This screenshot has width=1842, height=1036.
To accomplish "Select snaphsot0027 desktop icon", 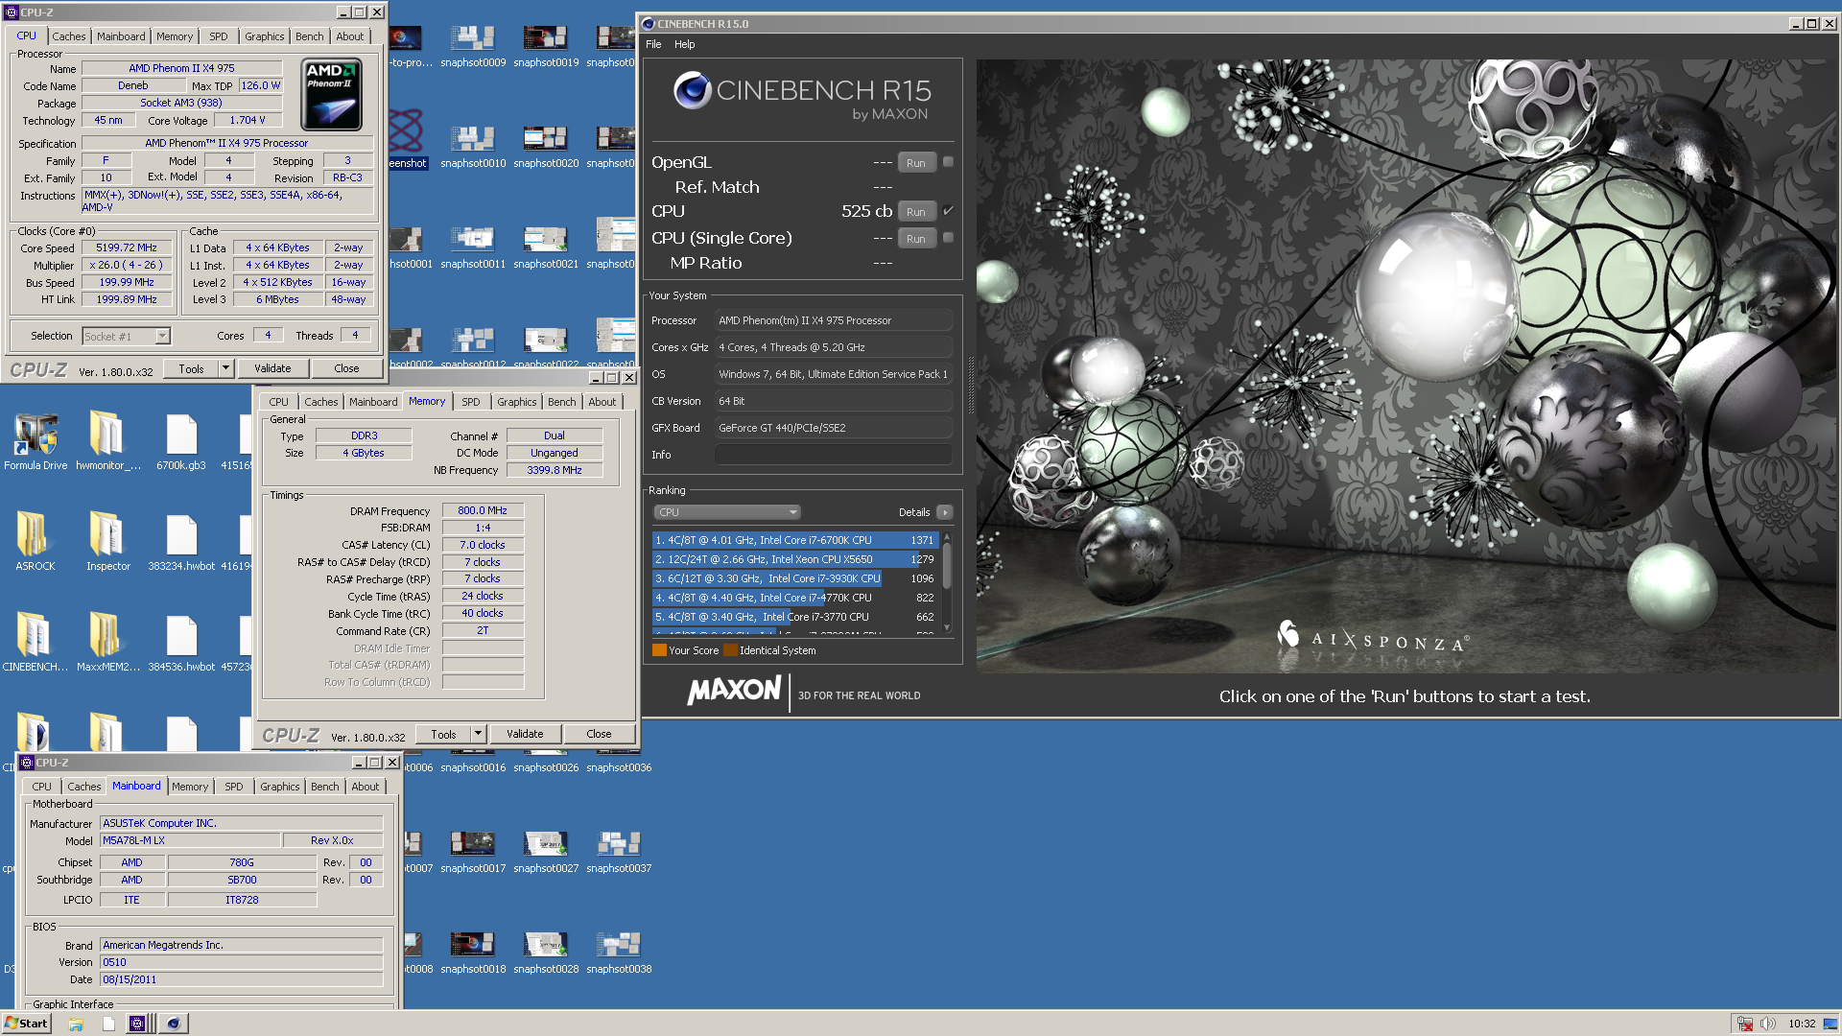I will coord(546,853).
